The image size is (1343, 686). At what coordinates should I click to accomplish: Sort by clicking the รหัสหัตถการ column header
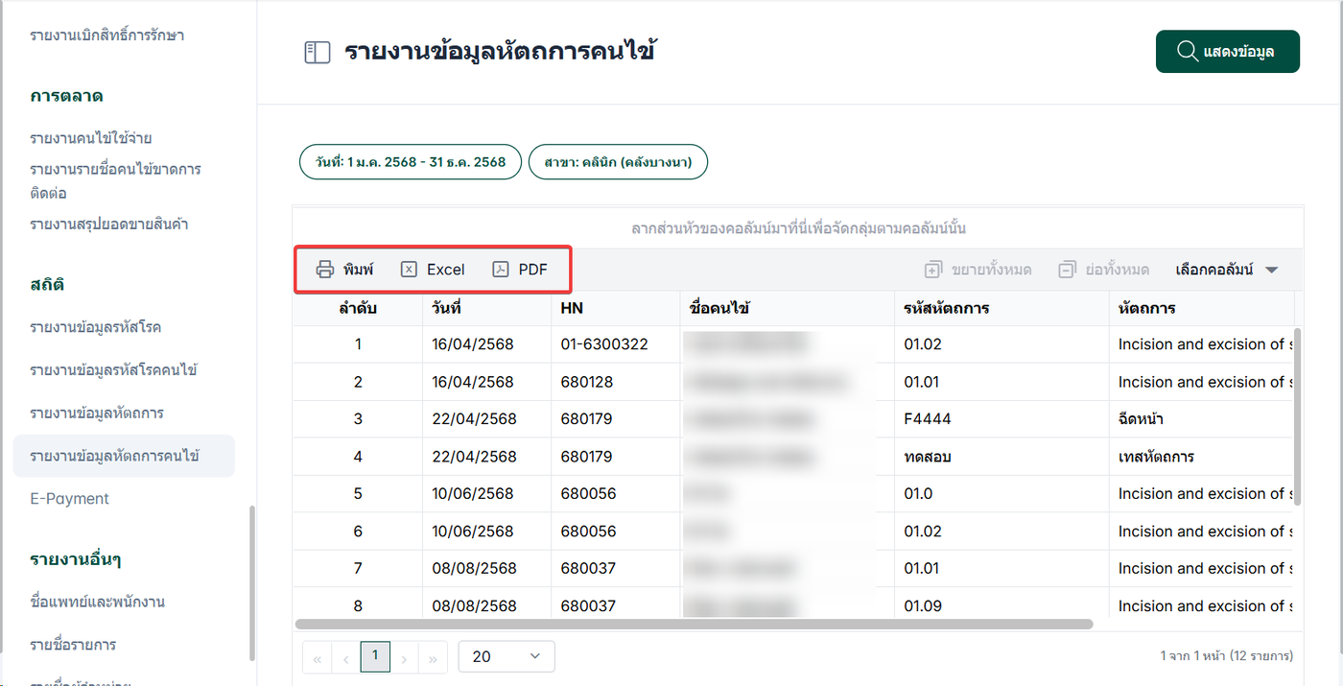coord(947,308)
